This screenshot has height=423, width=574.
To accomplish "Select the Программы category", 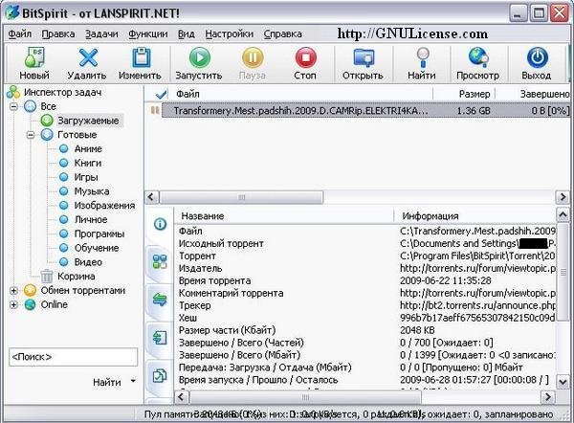I will point(99,234).
